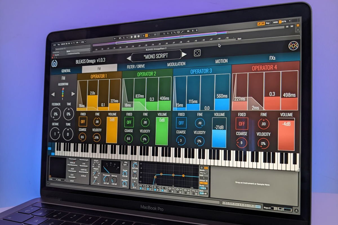Click Operator 2 release 406ms envelope bar
The height and width of the screenshot is (225, 338).
point(164,94)
